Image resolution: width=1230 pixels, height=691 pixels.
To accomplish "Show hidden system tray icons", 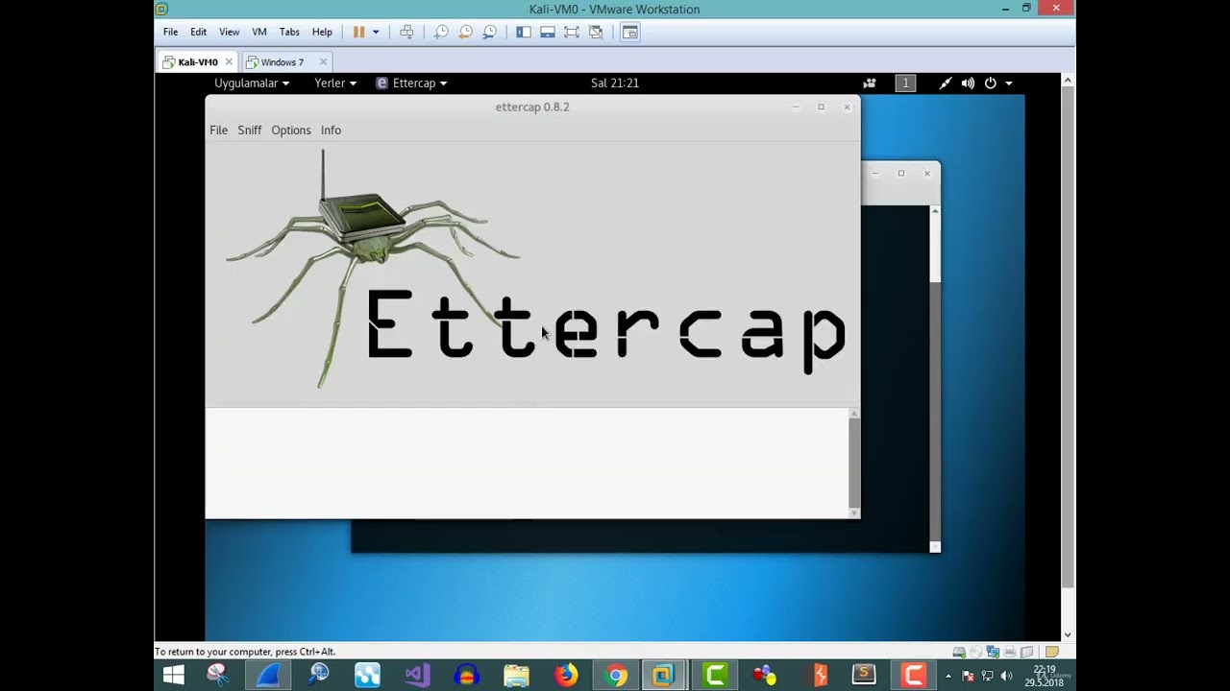I will [x=948, y=676].
